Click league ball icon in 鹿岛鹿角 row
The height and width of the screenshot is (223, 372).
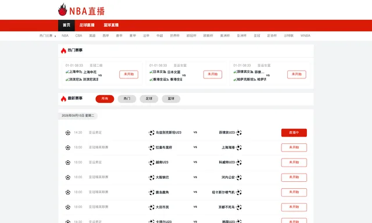tap(68, 192)
